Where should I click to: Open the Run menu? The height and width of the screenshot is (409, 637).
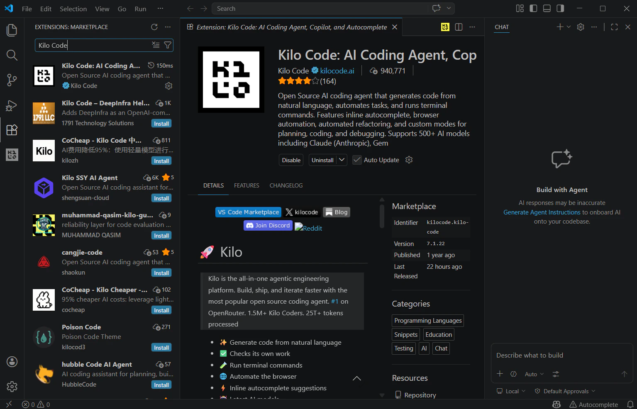(140, 8)
